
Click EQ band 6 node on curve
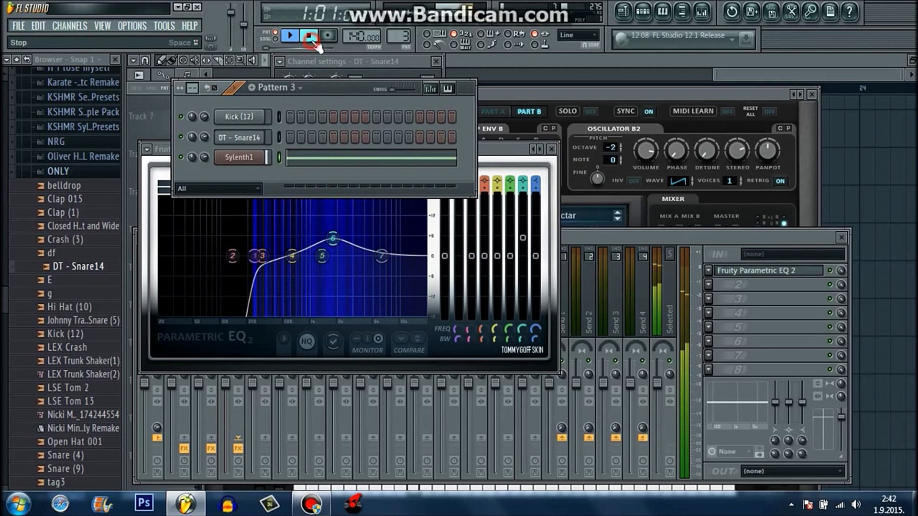click(333, 238)
